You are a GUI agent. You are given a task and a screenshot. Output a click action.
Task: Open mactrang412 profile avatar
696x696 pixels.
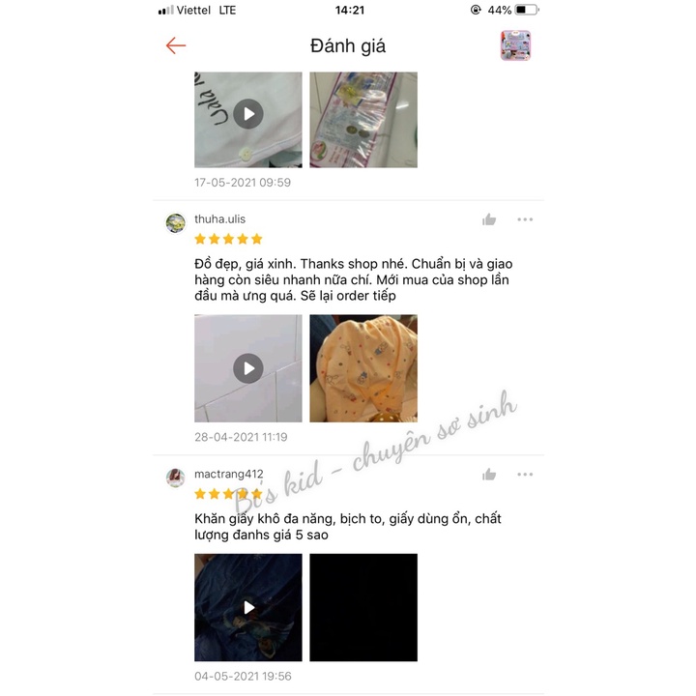[x=176, y=478]
